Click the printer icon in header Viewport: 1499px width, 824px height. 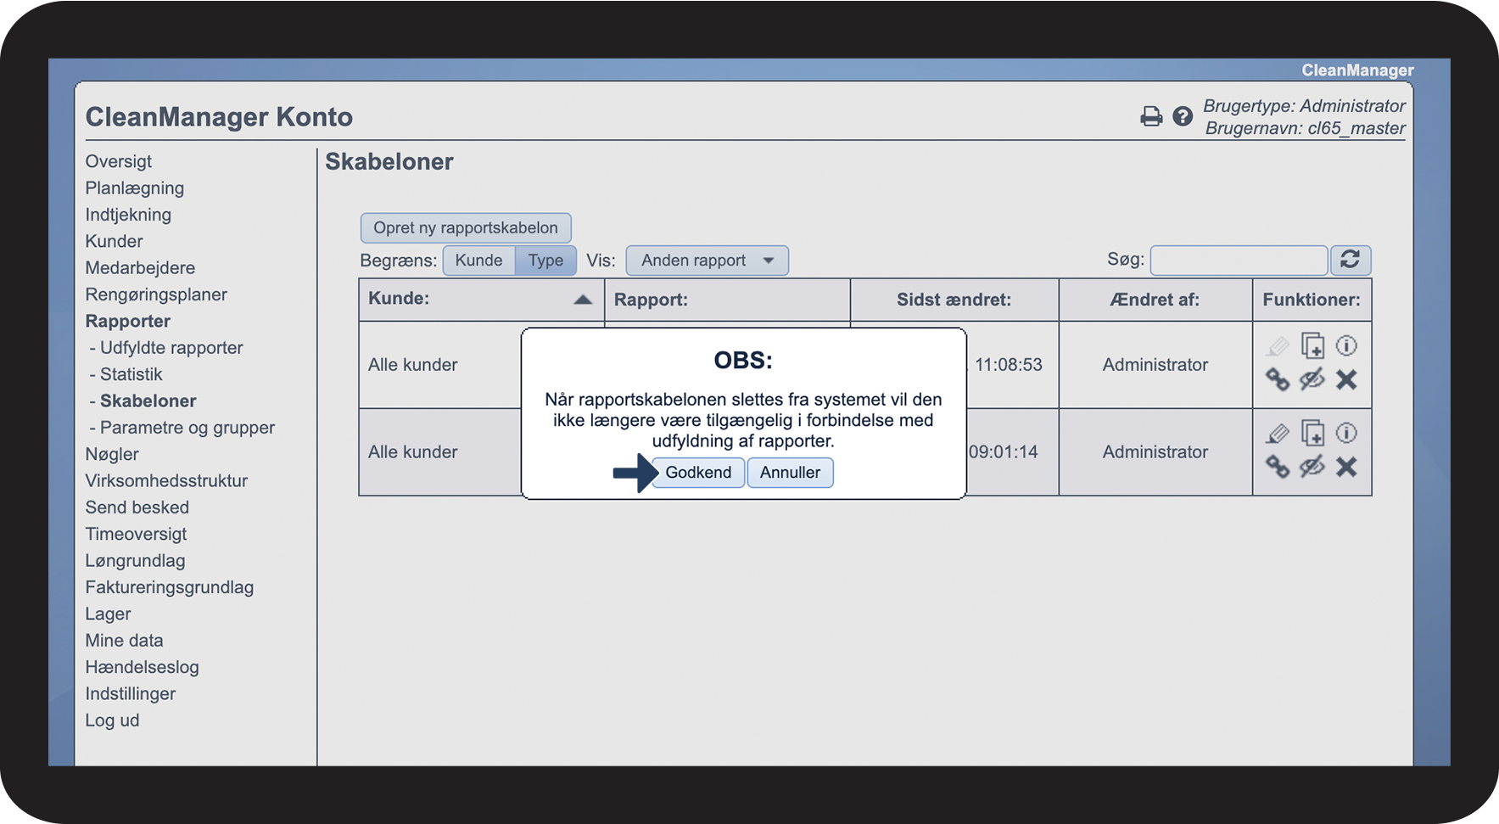[1150, 116]
